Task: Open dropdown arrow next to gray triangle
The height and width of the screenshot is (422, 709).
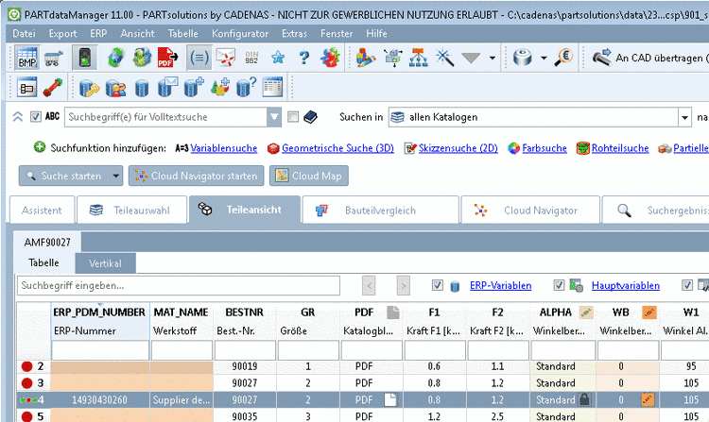Action: click(x=492, y=58)
